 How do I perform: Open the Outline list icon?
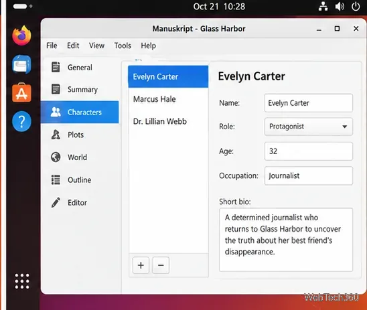pos(56,179)
